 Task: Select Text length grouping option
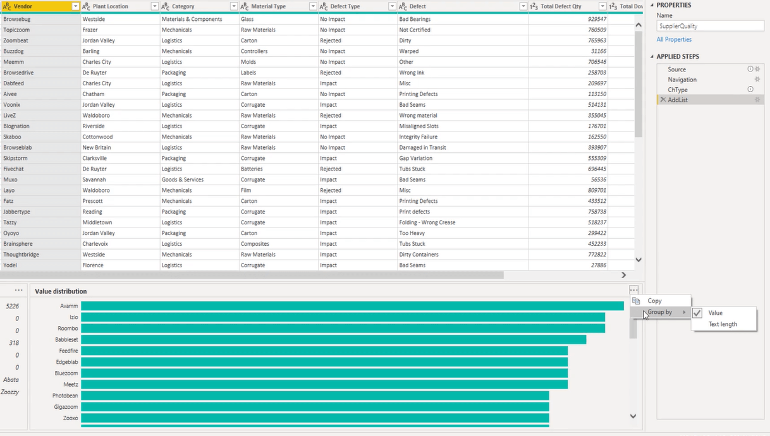(724, 324)
